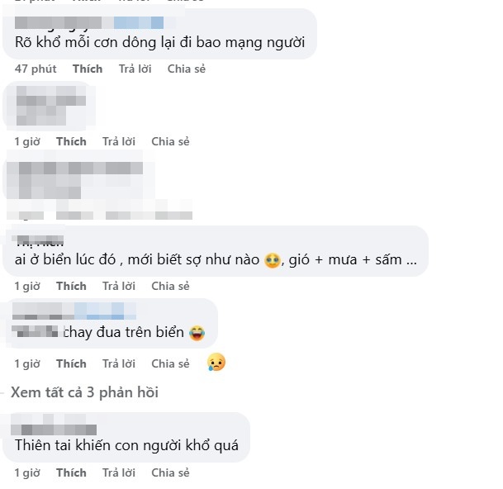
Task: Reply to the "chạy đua trên biển" comment
Action: click(x=119, y=364)
